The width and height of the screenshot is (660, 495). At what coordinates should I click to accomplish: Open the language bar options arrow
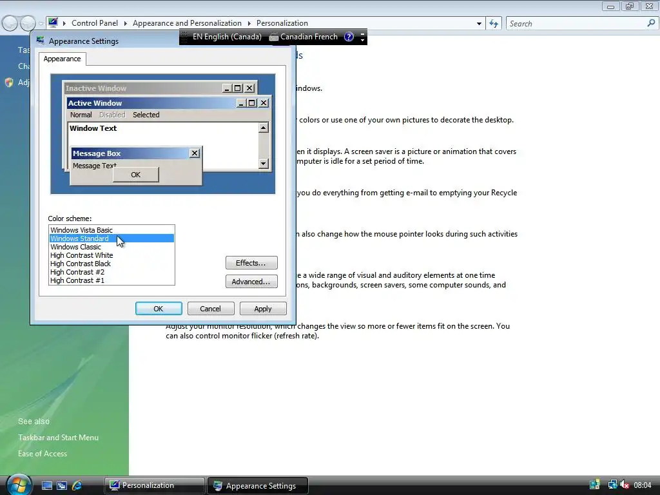(362, 39)
